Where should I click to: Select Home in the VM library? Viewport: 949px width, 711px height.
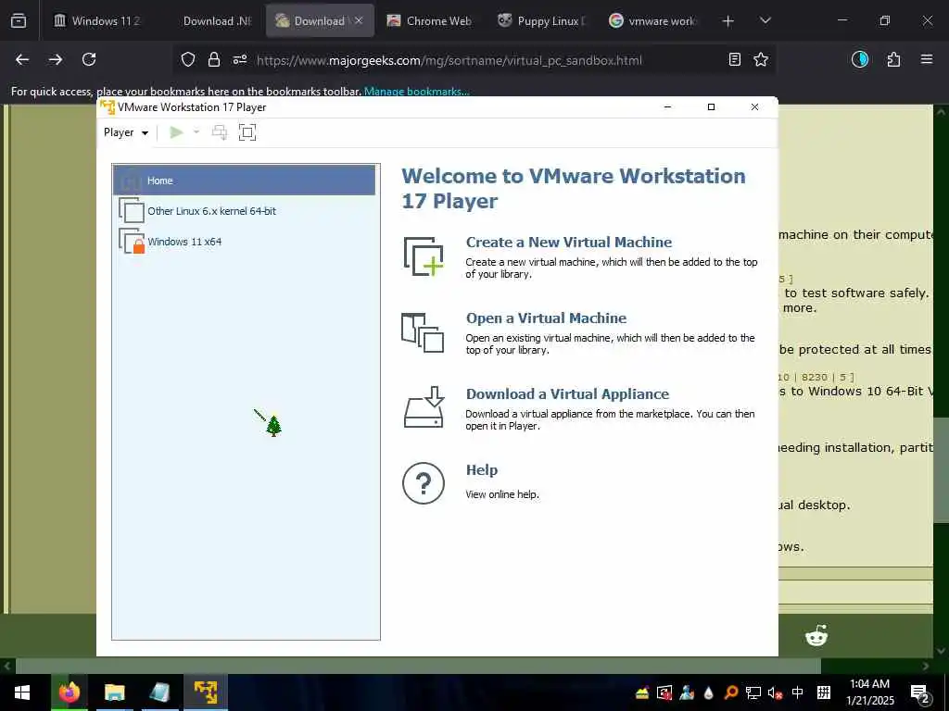tap(244, 181)
